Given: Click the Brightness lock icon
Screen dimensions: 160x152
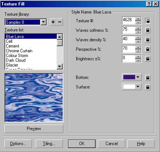Looking at the screenshot, I should pyautogui.click(x=148, y=59).
